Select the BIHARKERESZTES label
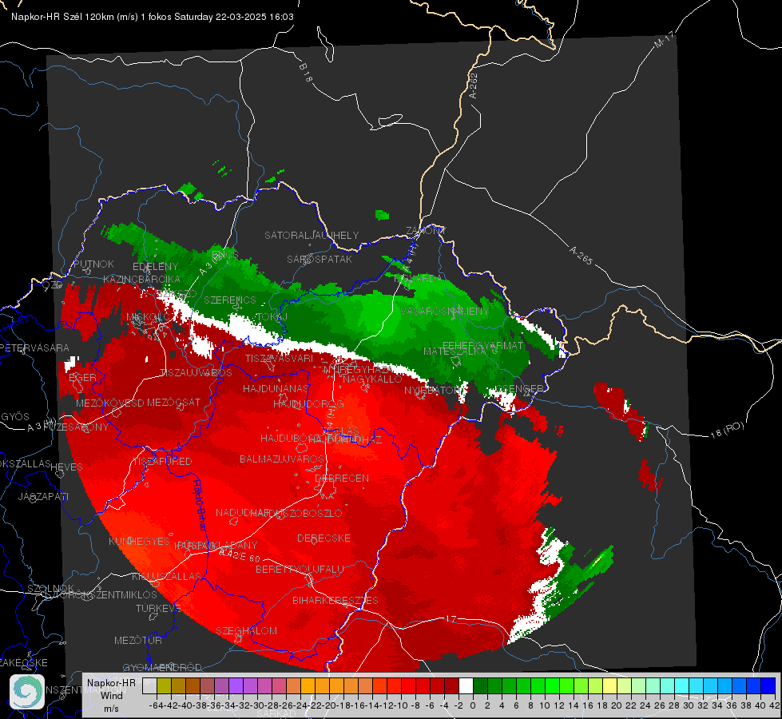The image size is (782, 719). coord(335,600)
